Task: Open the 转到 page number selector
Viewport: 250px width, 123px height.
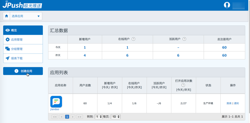Action: click(x=99, y=117)
